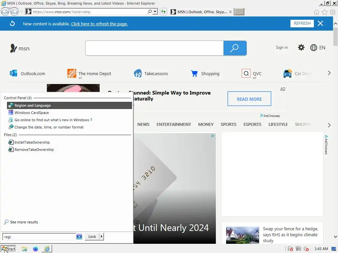Click the URL in the address bar
Viewport: 338px width, 253px height.
tap(62, 12)
